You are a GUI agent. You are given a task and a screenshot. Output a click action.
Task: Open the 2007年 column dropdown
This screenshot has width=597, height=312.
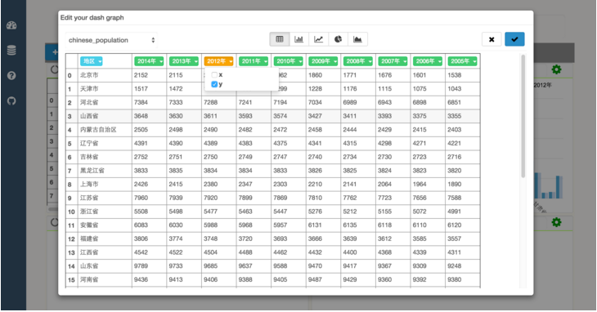tap(393, 61)
